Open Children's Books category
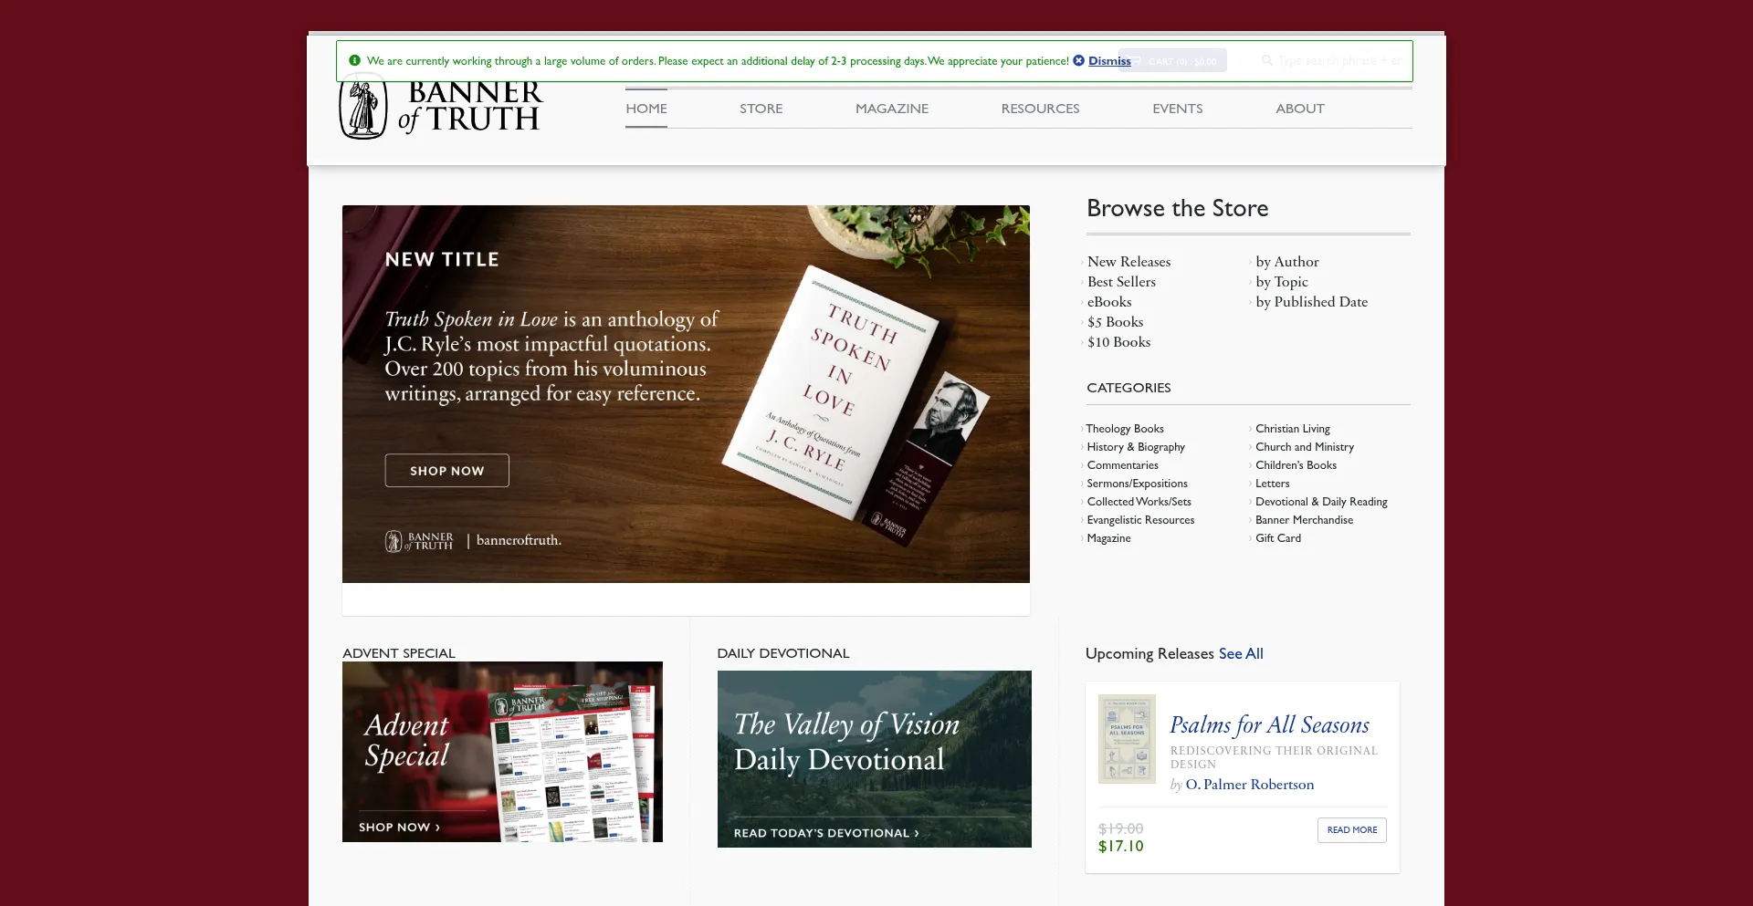This screenshot has height=906, width=1753. tap(1296, 465)
